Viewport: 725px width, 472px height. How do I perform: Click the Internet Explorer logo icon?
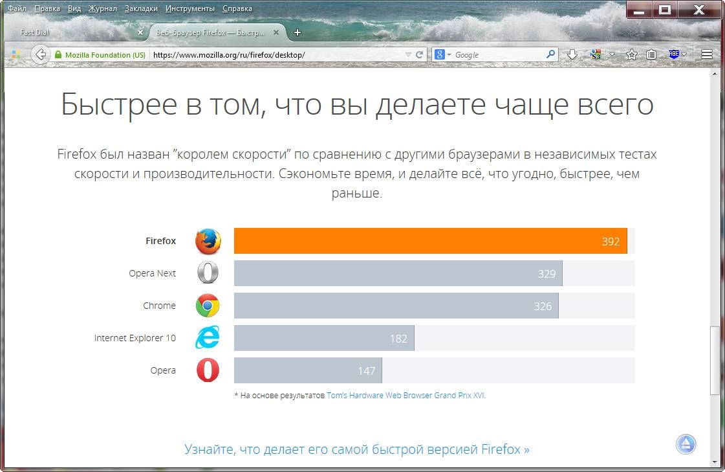208,337
